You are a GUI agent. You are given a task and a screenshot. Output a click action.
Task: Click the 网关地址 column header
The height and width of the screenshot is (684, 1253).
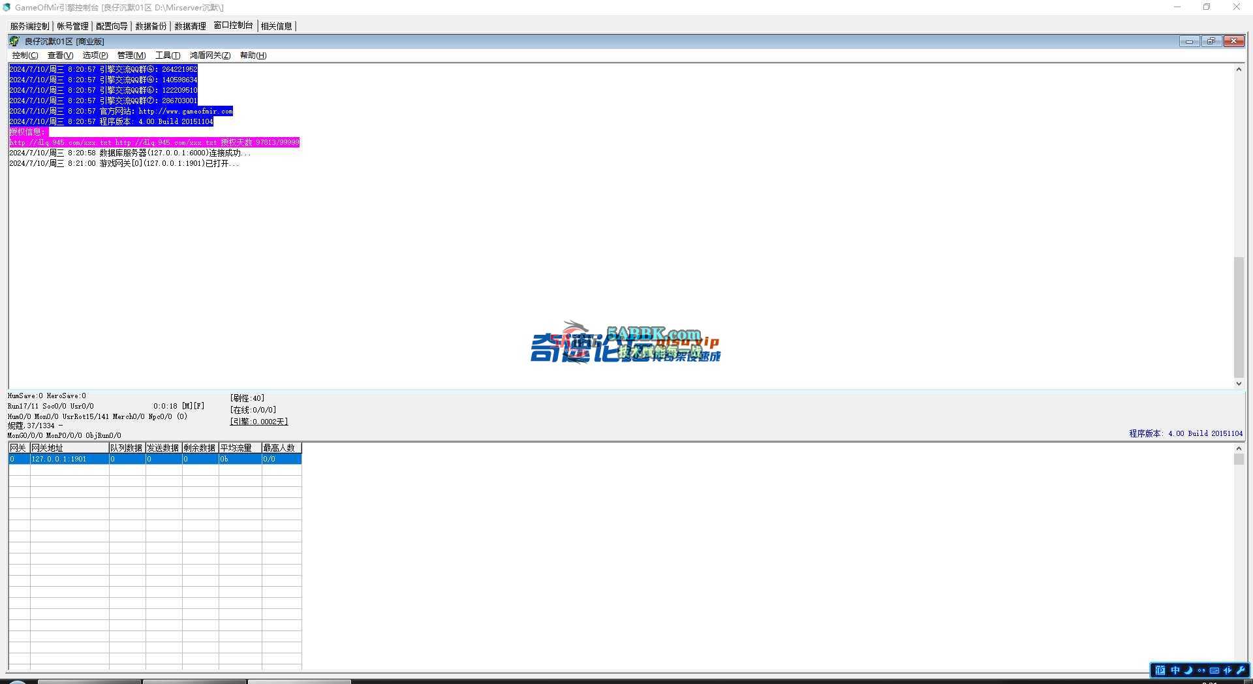[x=69, y=448]
